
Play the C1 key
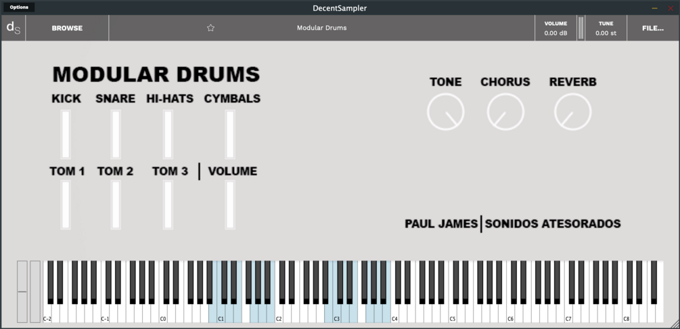(221, 314)
